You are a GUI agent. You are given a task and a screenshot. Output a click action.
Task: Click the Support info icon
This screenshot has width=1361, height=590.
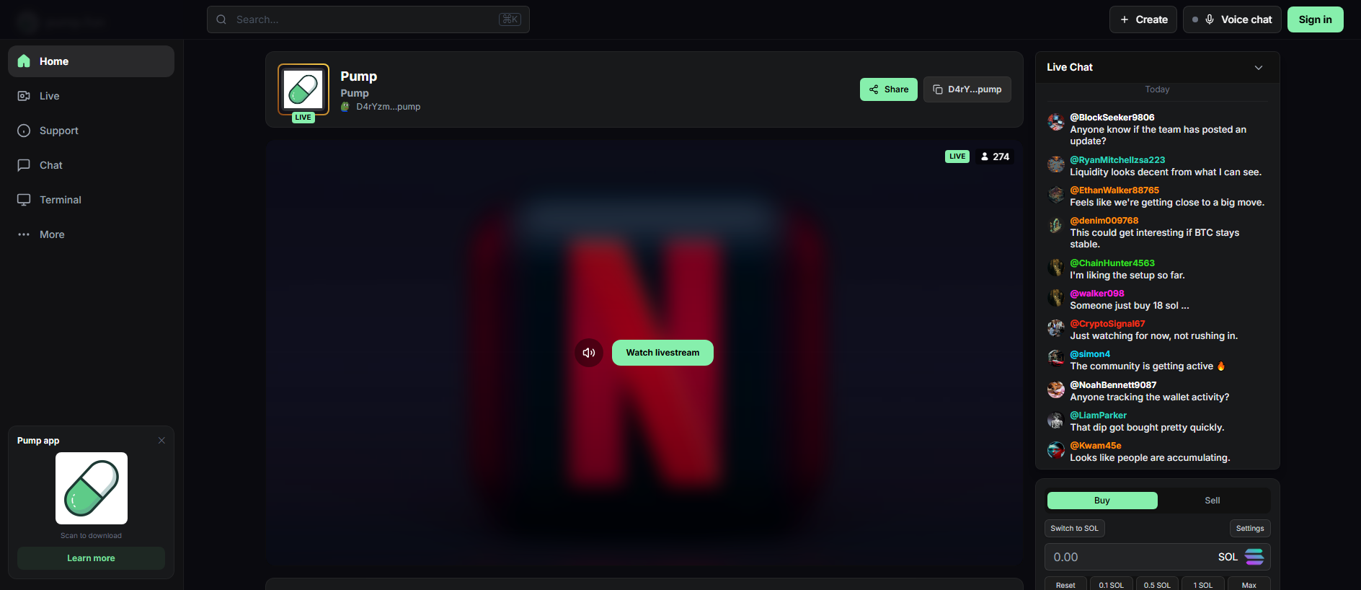(x=24, y=131)
